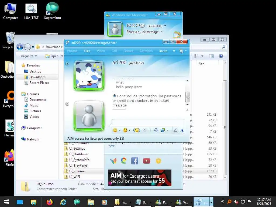Open the Supermium desktop shortcut
276x207 pixels.
click(52, 11)
